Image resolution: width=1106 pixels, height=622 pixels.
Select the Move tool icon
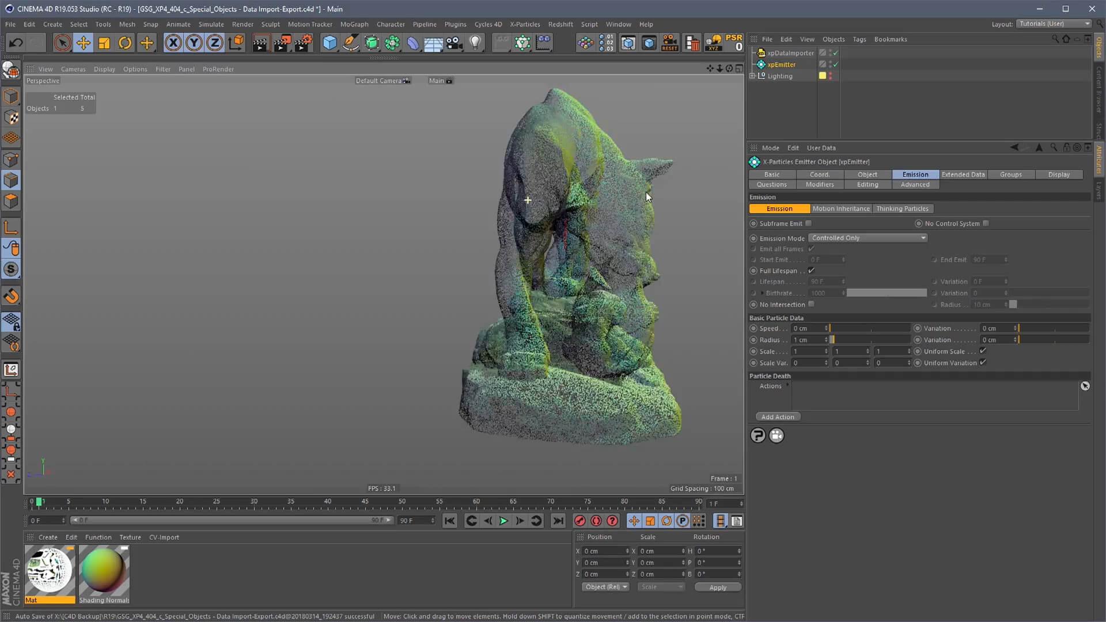pyautogui.click(x=84, y=43)
